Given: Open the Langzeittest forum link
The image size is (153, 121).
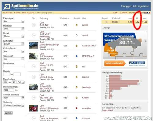Looking at the screenshot, I should [108, 110].
